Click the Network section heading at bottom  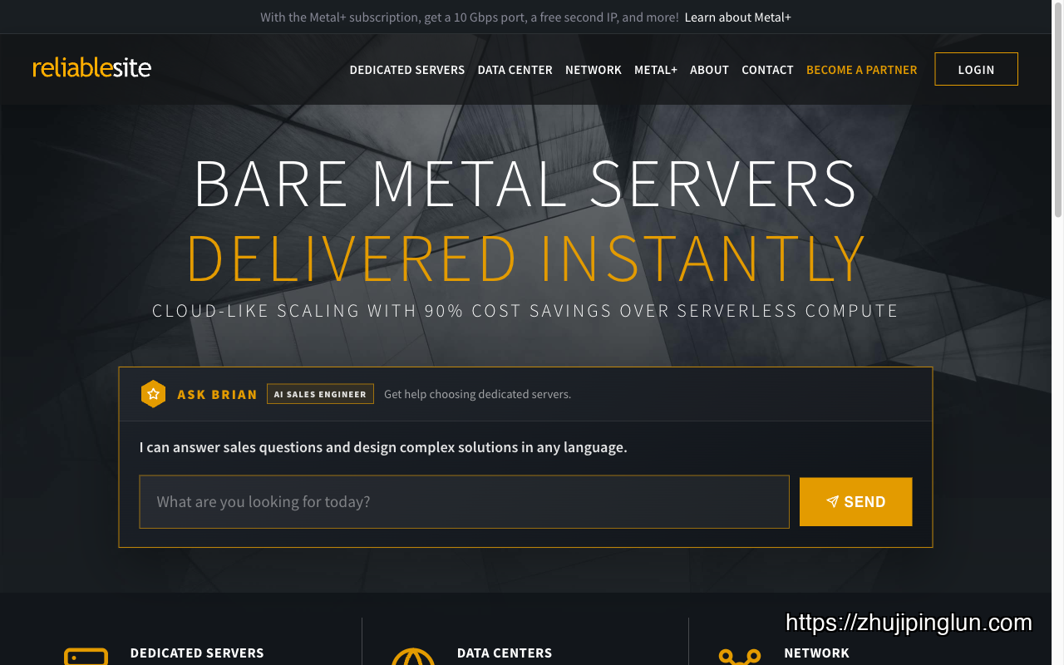(816, 653)
